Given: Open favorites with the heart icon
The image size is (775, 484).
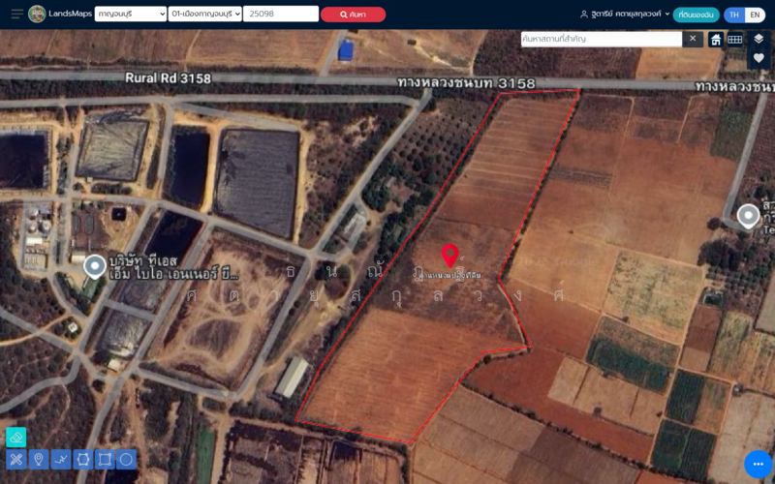Looking at the screenshot, I should 759,58.
